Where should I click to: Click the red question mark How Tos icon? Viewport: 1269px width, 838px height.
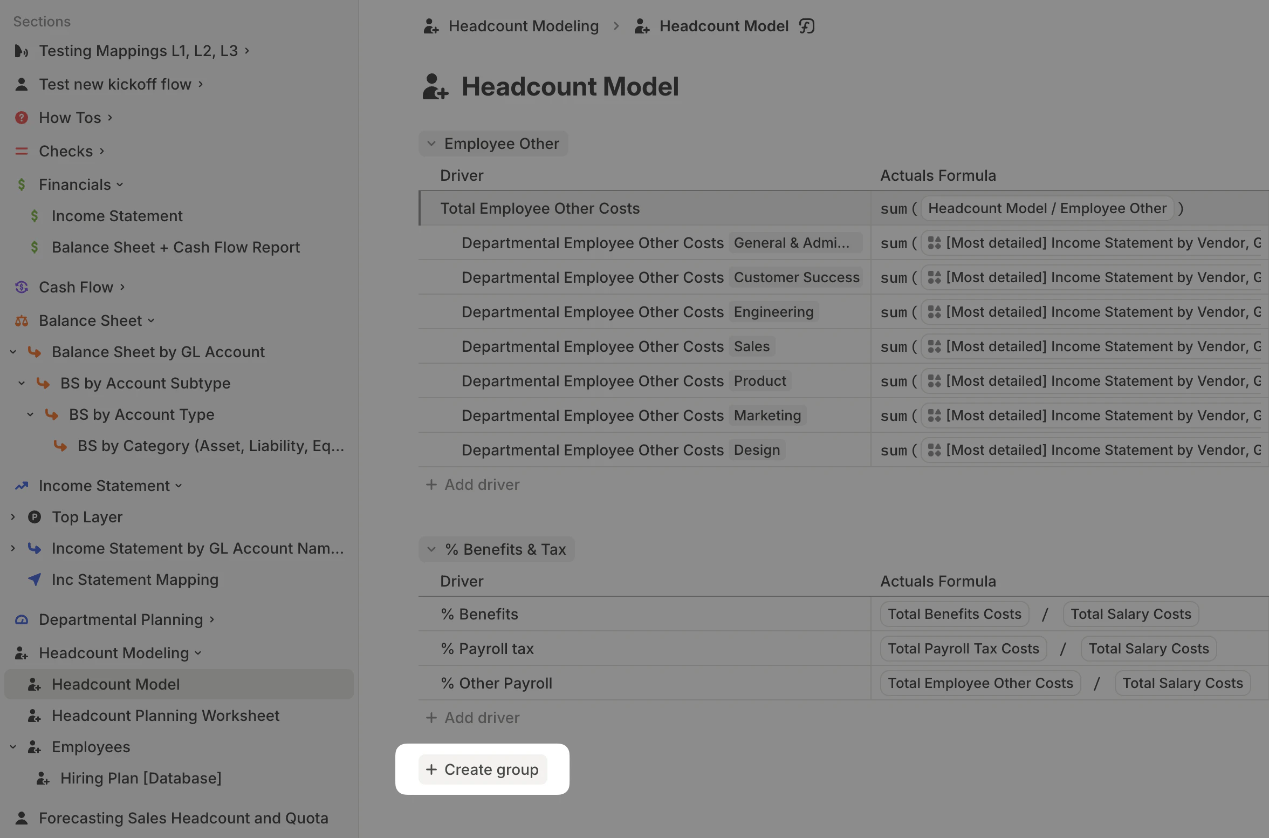(x=22, y=118)
